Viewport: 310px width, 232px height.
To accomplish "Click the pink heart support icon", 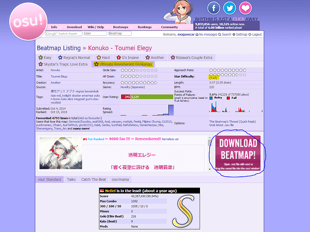I will pos(245,8).
